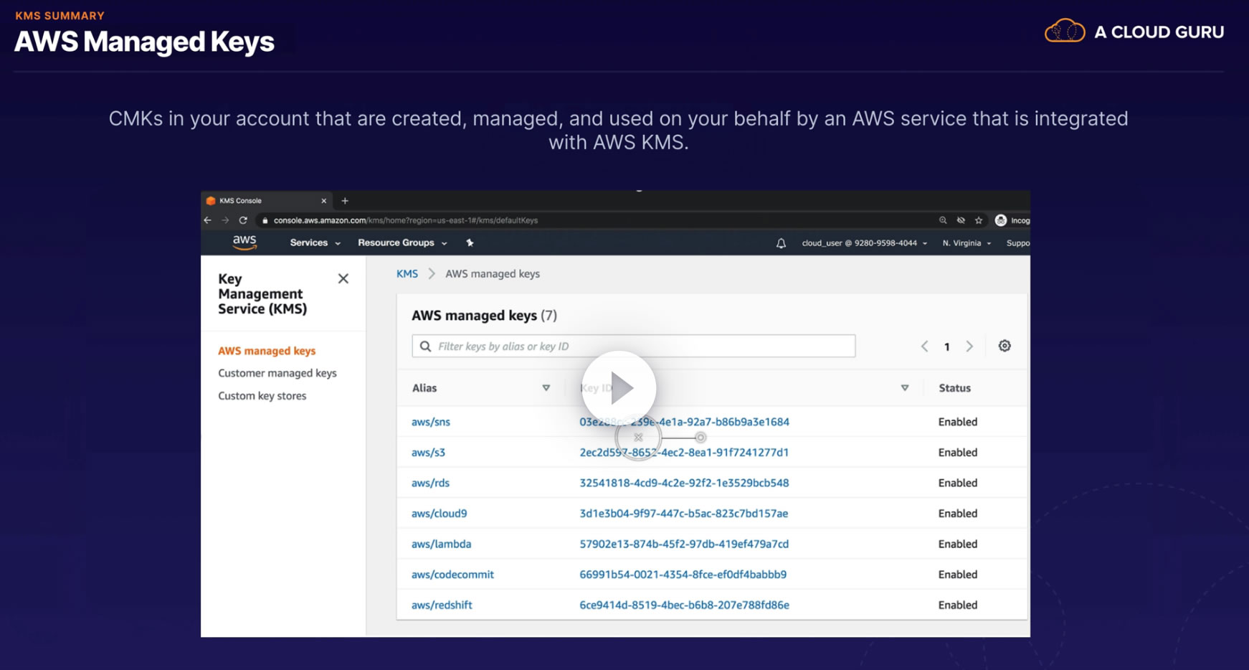
Task: Open a new browser tab with plus
Action: point(345,201)
